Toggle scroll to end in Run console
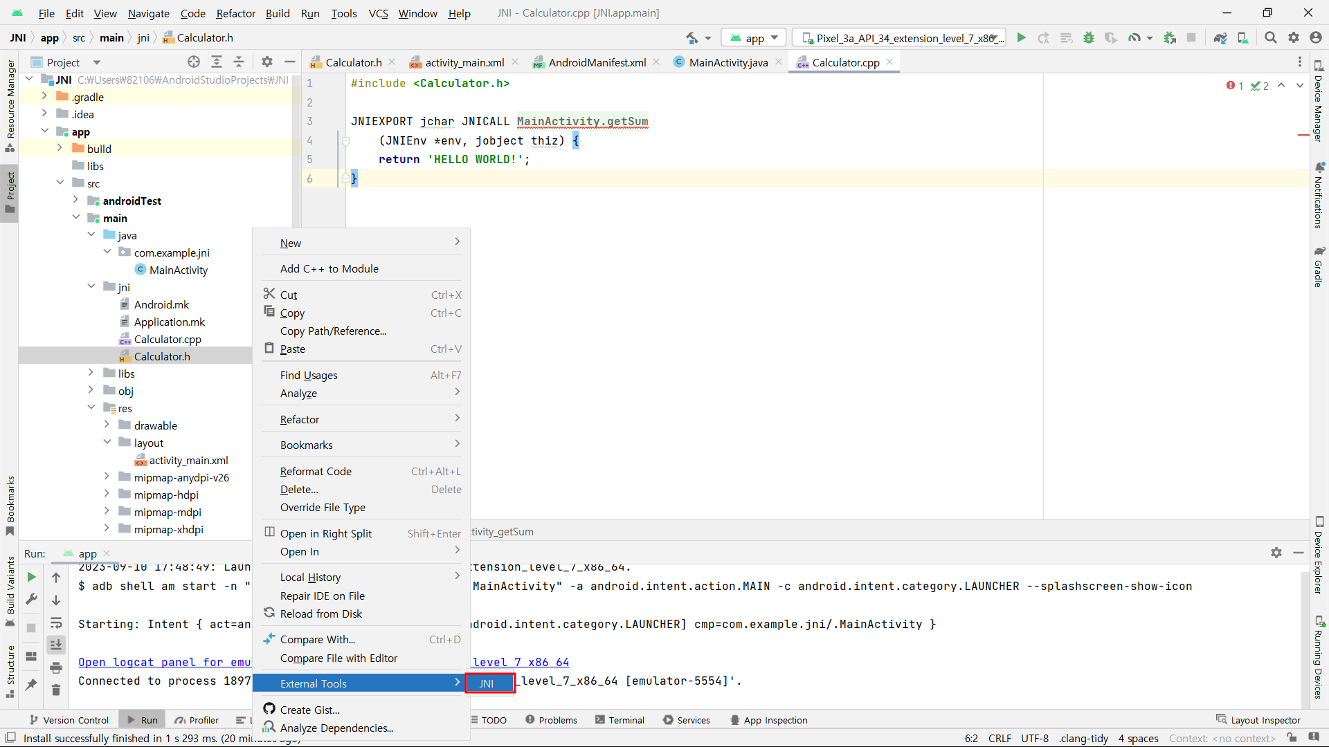The image size is (1329, 747). [56, 645]
